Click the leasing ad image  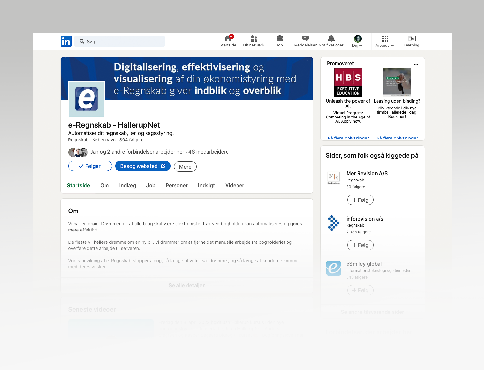point(397,82)
